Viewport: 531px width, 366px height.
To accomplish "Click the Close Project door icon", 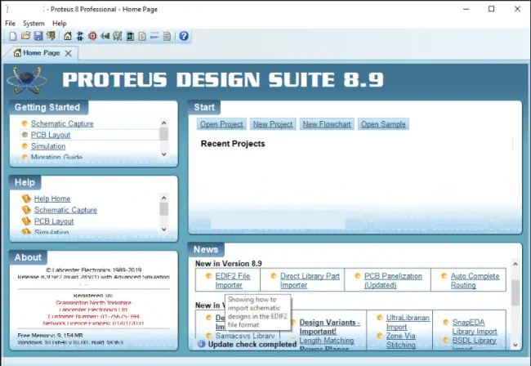I will pyautogui.click(x=51, y=36).
